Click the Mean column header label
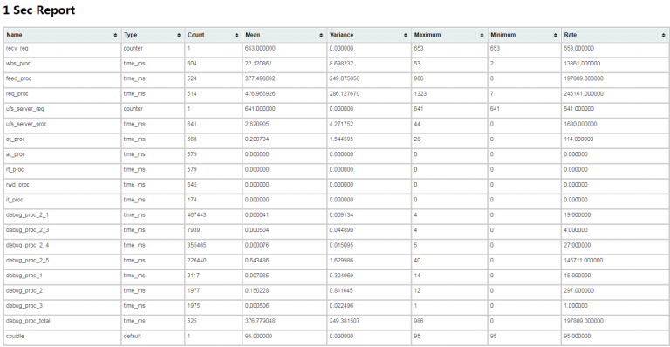Viewport: 670px width, 347px height. pyautogui.click(x=253, y=35)
